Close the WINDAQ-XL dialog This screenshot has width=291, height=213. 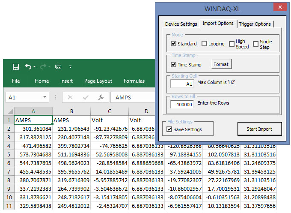pyautogui.click(x=280, y=7)
